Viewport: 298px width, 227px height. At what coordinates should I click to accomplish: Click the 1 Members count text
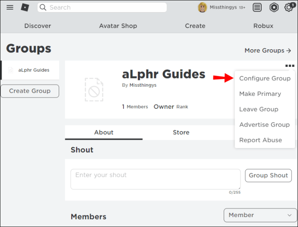pyautogui.click(x=135, y=107)
